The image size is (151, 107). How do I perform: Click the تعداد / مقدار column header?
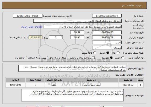point(35,80)
